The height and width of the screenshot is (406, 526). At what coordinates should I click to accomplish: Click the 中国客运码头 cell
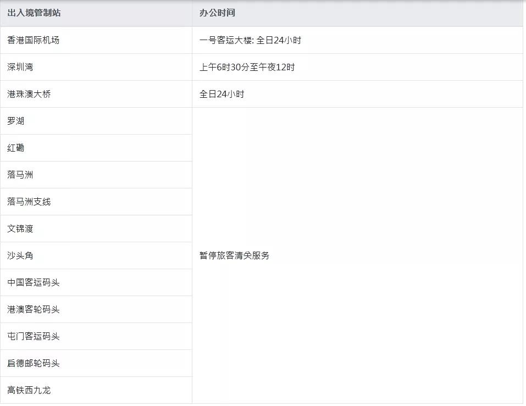[34, 282]
